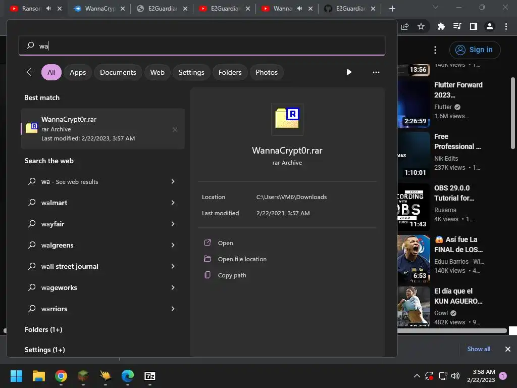Screen dimensions: 517x388
Task: Show more filters with the play arrow
Action: pyautogui.click(x=349, y=72)
